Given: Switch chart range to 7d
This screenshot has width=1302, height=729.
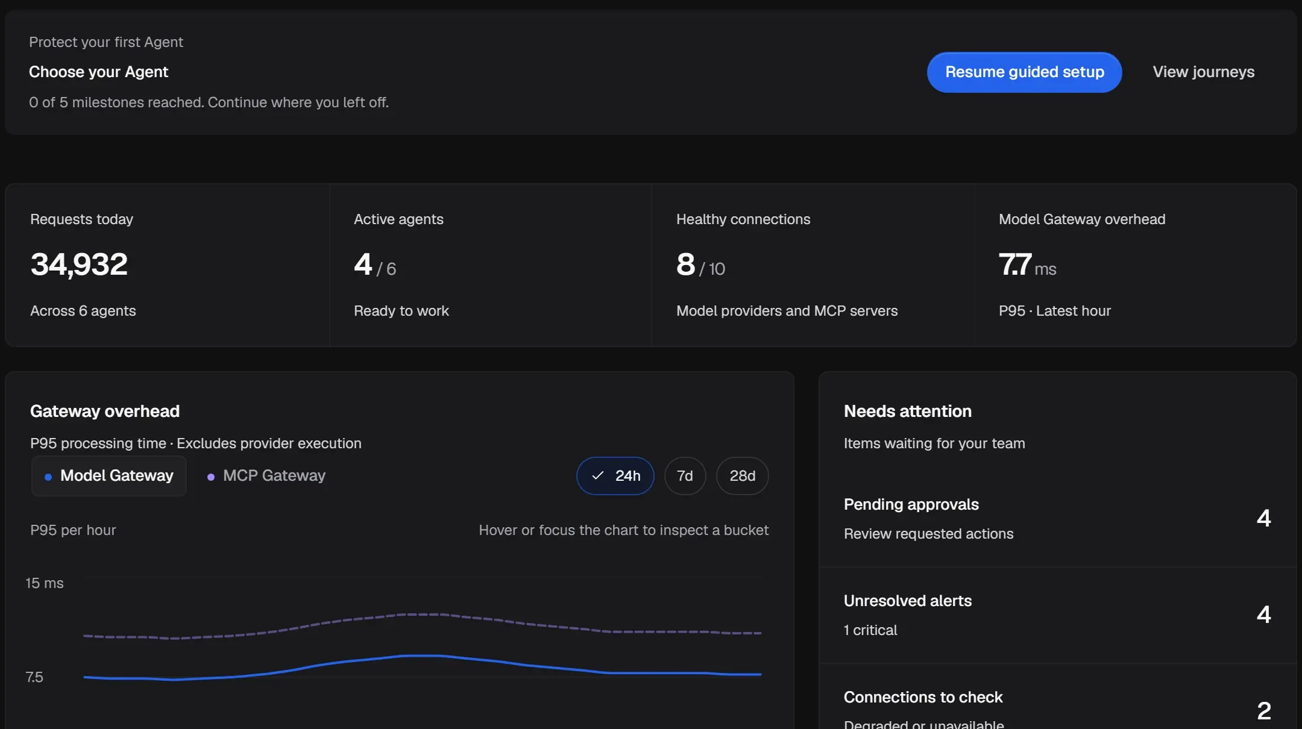Looking at the screenshot, I should tap(685, 476).
